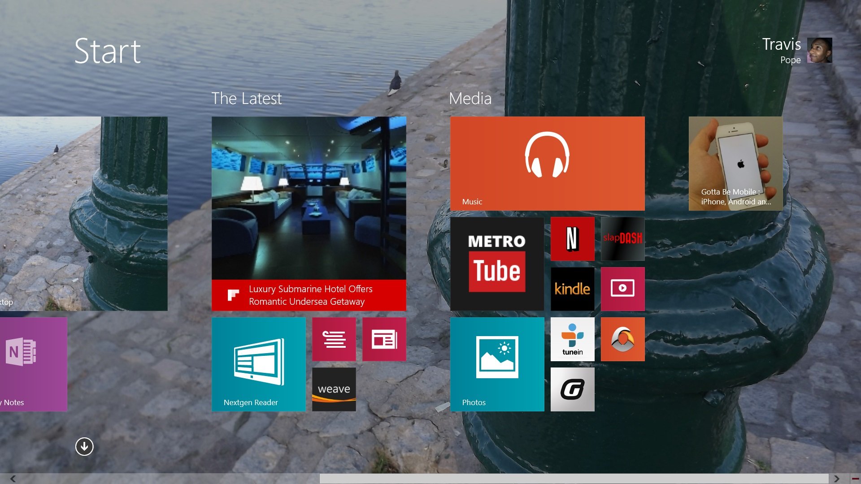This screenshot has height=484, width=861.
Task: Open the Gotta Be Mobile tile
Action: click(x=736, y=164)
